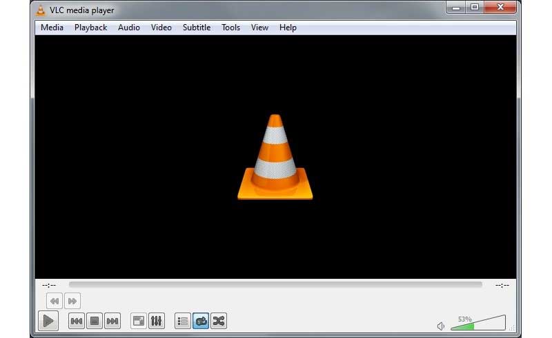Toggle fullscreen video mode icon

coord(139,321)
